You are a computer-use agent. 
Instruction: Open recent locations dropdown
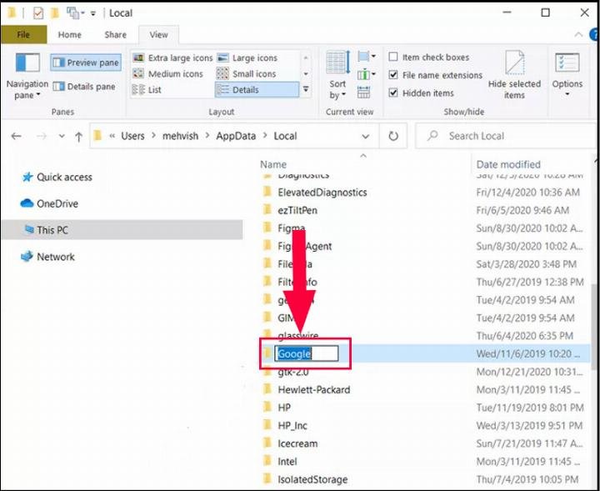(61, 136)
